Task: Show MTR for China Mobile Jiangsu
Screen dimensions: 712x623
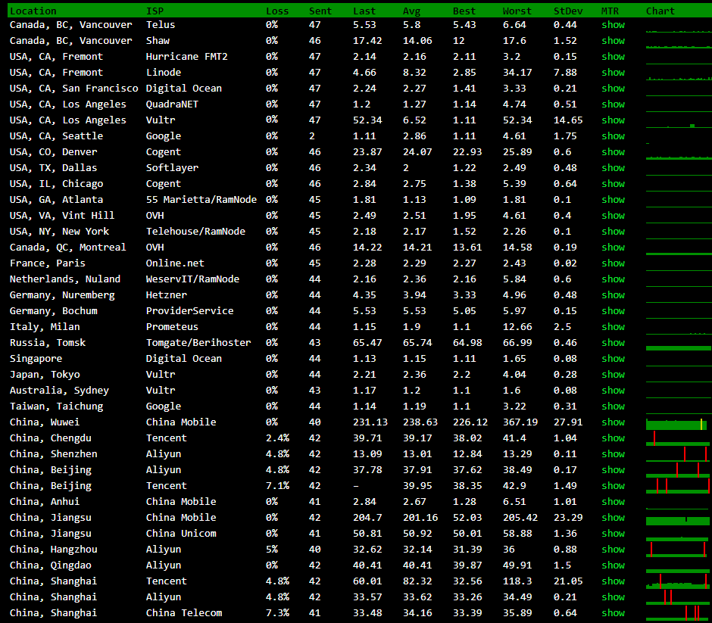Action: tap(613, 517)
